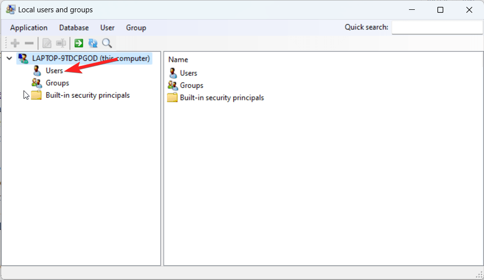Select Built-in security principals in left tree
Image resolution: width=484 pixels, height=280 pixels.
[x=88, y=95]
